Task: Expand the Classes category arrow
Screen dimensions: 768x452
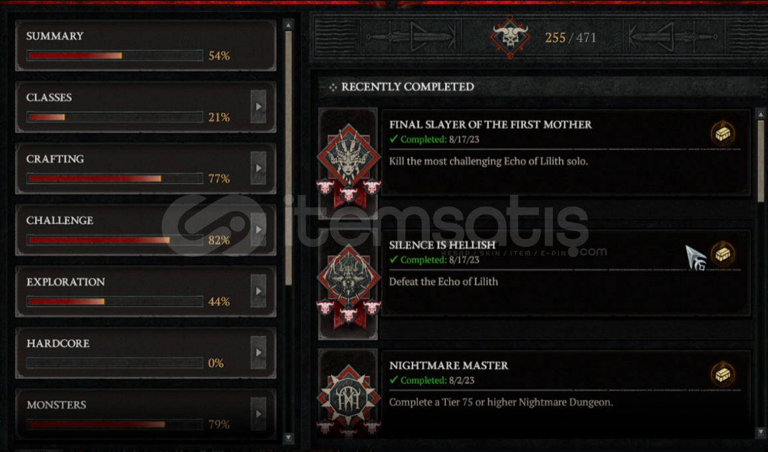Action: (258, 107)
